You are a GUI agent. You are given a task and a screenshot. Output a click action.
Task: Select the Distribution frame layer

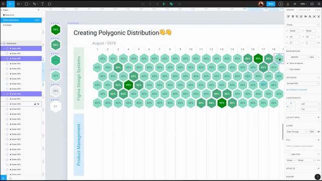(21, 44)
